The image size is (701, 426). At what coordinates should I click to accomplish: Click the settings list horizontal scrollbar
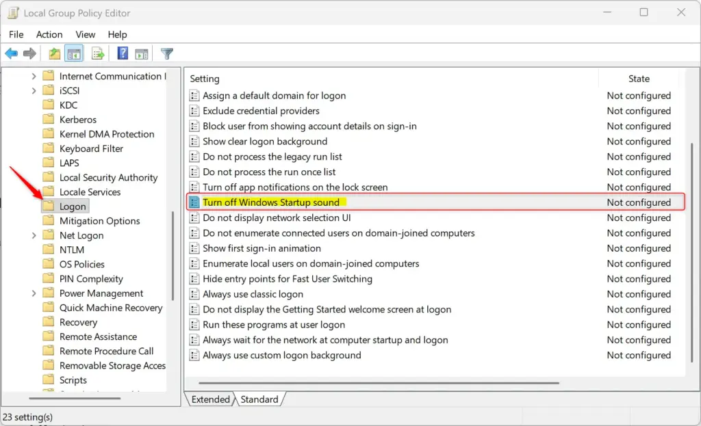(379, 383)
